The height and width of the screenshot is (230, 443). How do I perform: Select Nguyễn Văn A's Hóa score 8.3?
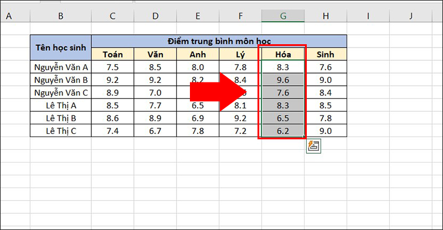(283, 67)
